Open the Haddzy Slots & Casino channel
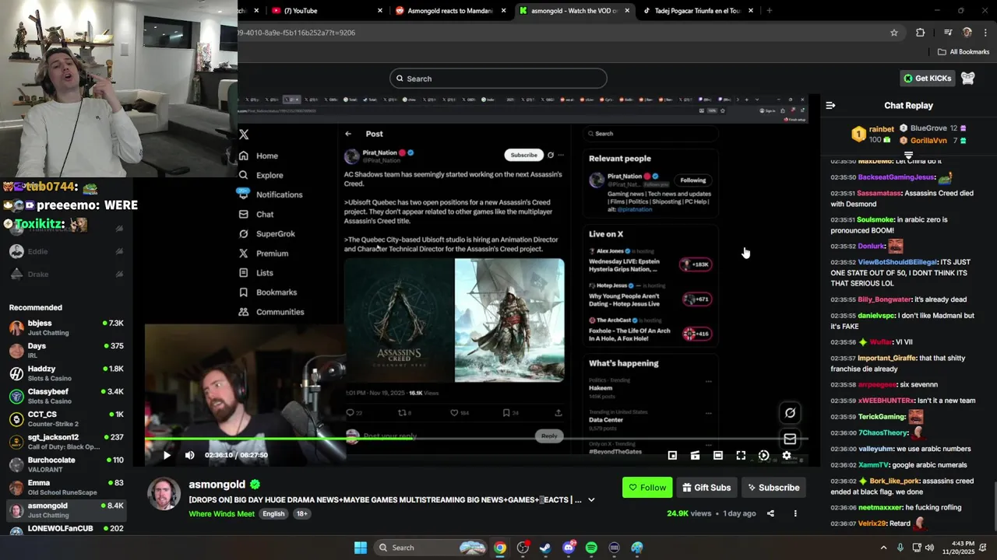Screen dimensions: 997x560 coord(66,373)
